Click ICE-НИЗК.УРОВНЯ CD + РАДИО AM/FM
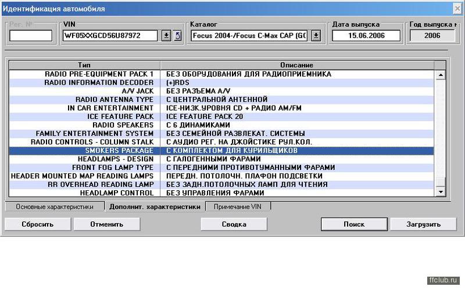465x290 pixels. pos(234,108)
